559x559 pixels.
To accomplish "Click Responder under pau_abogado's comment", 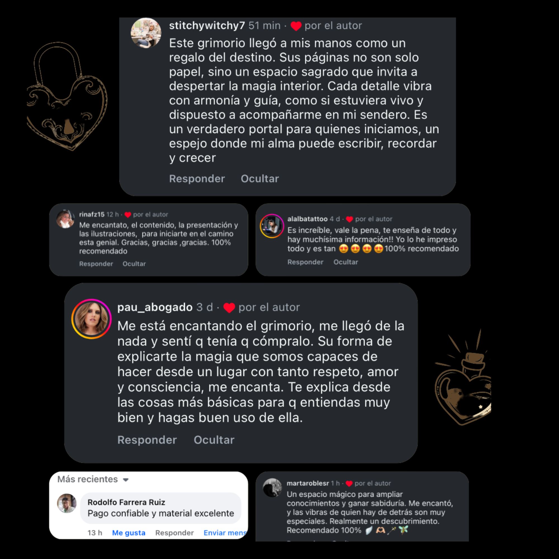I will [x=147, y=440].
